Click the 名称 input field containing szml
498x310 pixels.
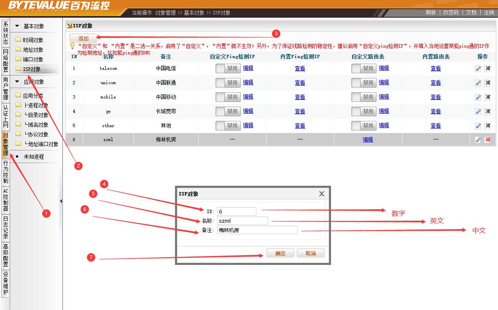tap(242, 221)
